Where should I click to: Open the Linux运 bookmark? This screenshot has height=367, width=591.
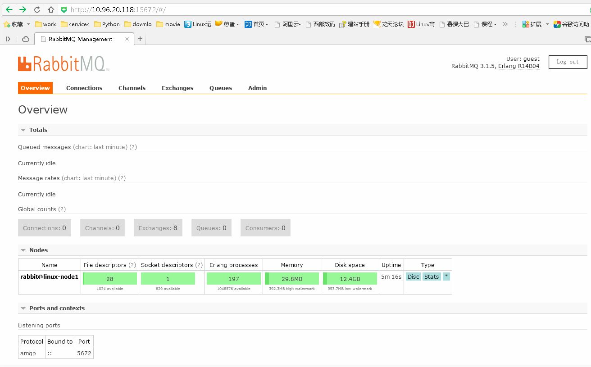tap(198, 24)
